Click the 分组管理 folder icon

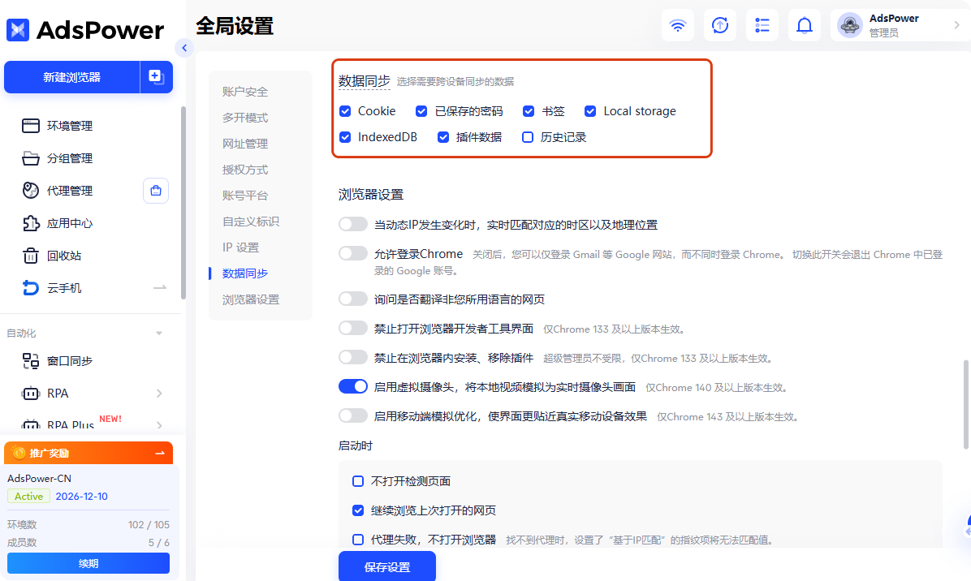click(x=30, y=158)
